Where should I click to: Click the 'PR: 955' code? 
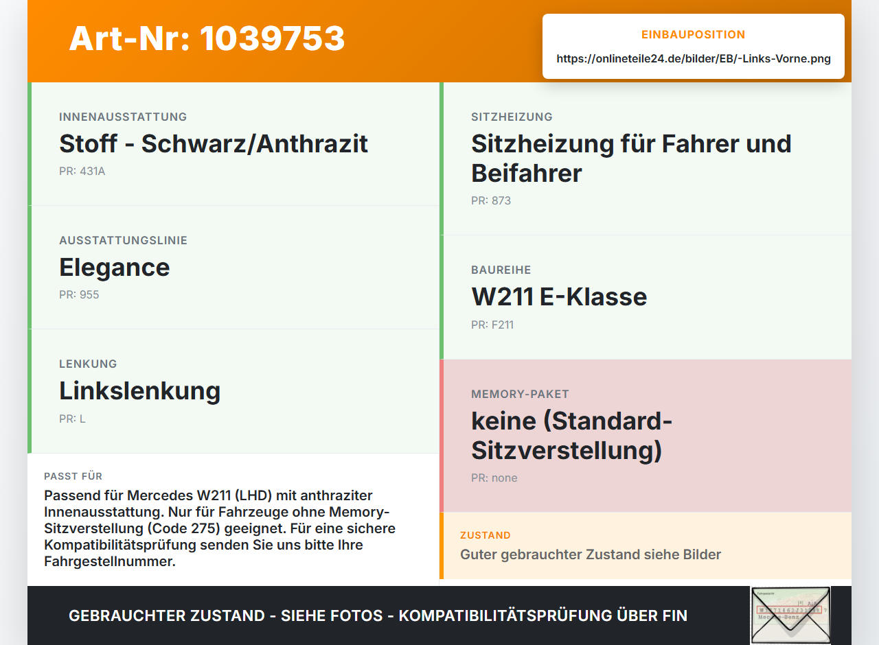pos(79,294)
